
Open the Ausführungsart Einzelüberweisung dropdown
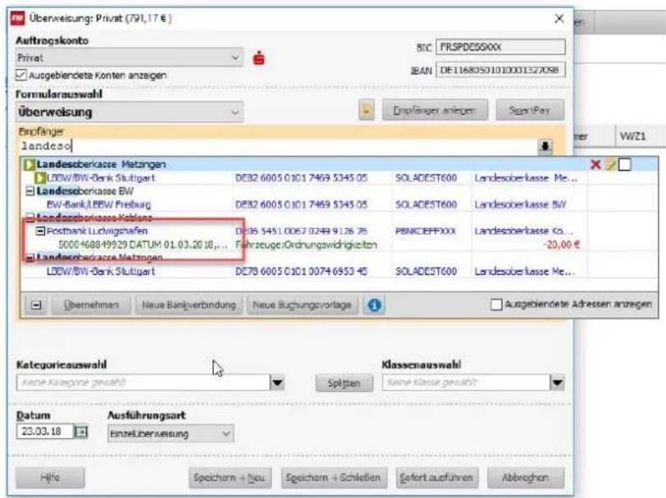tap(171, 434)
